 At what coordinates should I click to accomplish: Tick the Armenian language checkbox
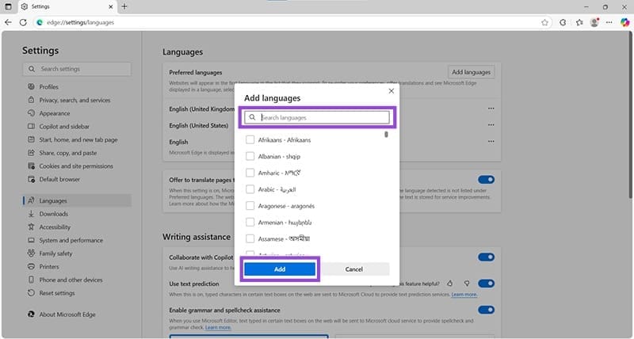coord(250,222)
